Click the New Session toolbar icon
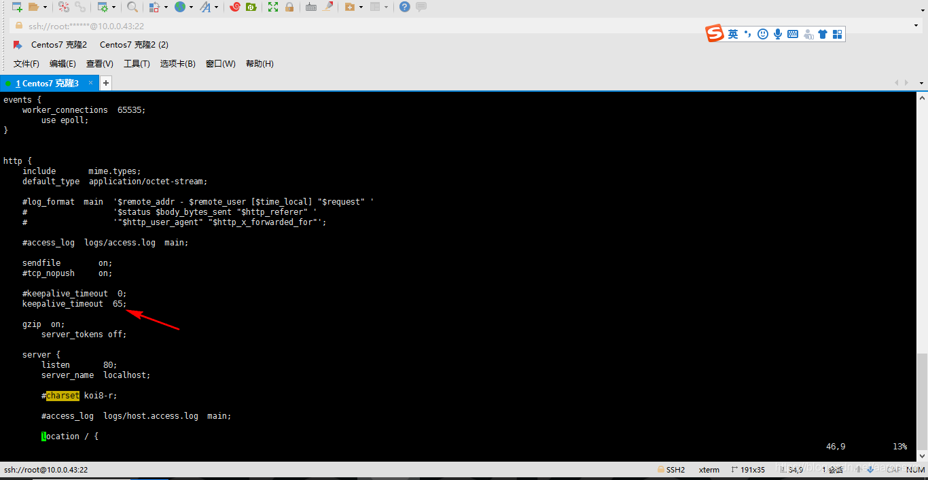Image resolution: width=928 pixels, height=480 pixels. 17,7
